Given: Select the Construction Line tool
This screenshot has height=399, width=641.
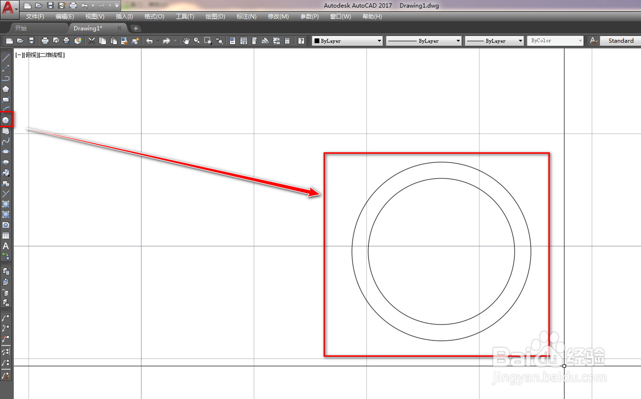Looking at the screenshot, I should coord(6,68).
